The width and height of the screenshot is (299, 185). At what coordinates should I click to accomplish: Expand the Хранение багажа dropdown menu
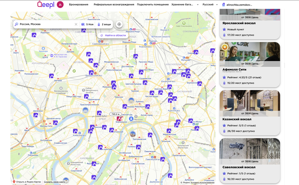186,5
